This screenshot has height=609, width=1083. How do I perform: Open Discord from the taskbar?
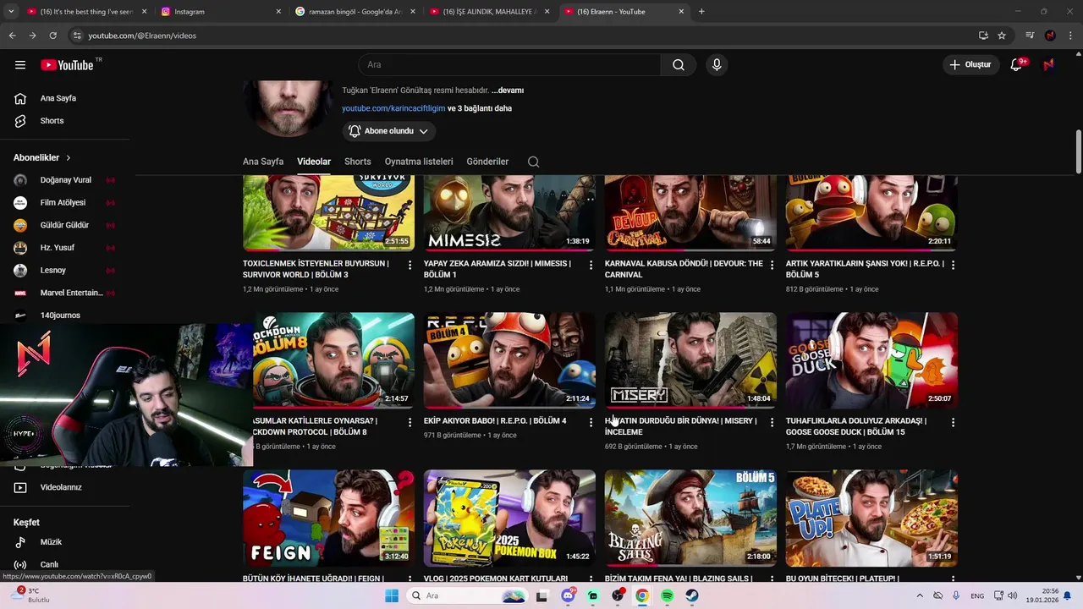pos(569,595)
